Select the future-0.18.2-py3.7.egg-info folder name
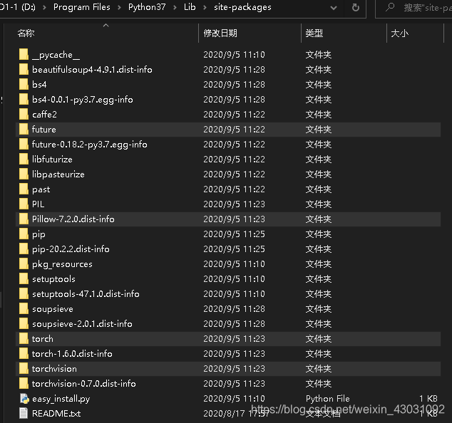Viewport: 452px width, 423px height. pos(90,145)
